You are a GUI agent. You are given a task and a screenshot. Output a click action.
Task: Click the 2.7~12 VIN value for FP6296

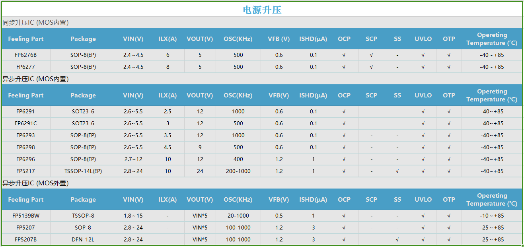133,159
